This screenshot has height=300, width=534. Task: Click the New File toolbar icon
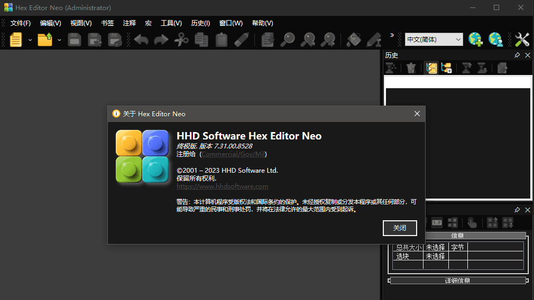pyautogui.click(x=16, y=40)
